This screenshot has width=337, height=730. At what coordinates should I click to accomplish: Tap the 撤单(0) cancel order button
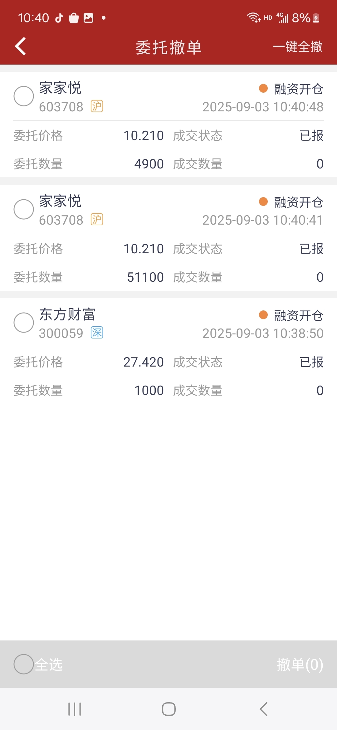[x=300, y=664]
